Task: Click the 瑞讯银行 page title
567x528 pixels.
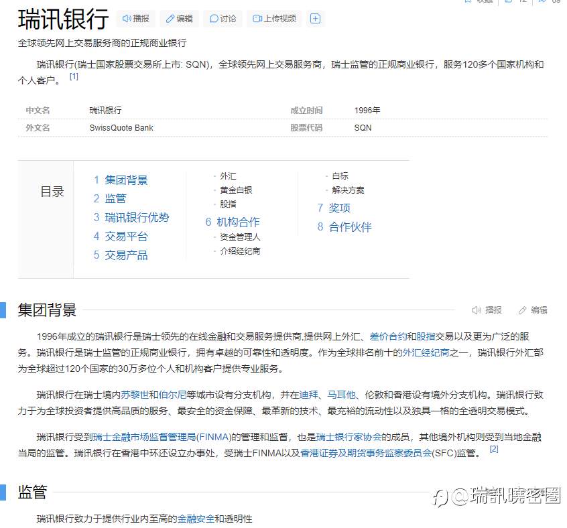Action: (63, 19)
